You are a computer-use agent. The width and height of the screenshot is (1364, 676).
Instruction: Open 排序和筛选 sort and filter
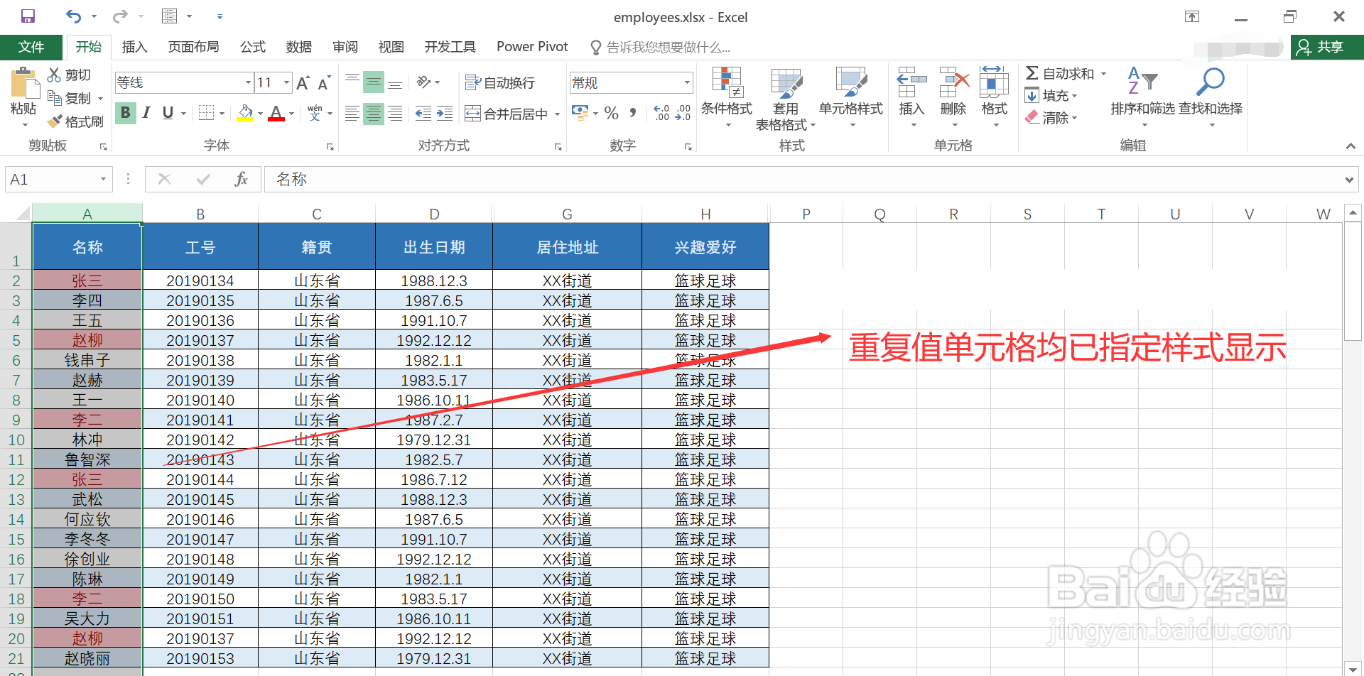click(1143, 97)
